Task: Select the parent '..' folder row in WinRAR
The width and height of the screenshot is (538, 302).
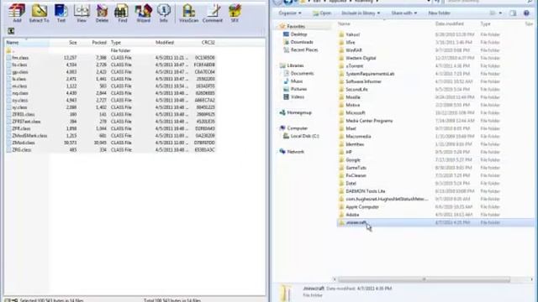Action: (110, 50)
